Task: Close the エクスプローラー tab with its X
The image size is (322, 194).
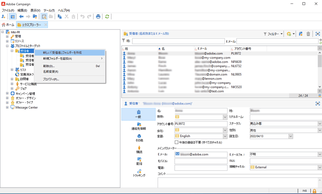Action: click(46, 25)
